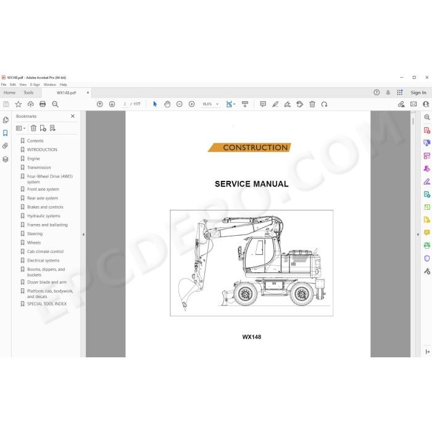The image size is (432, 432).
Task: Delete page with the trash icon
Action: point(312,104)
